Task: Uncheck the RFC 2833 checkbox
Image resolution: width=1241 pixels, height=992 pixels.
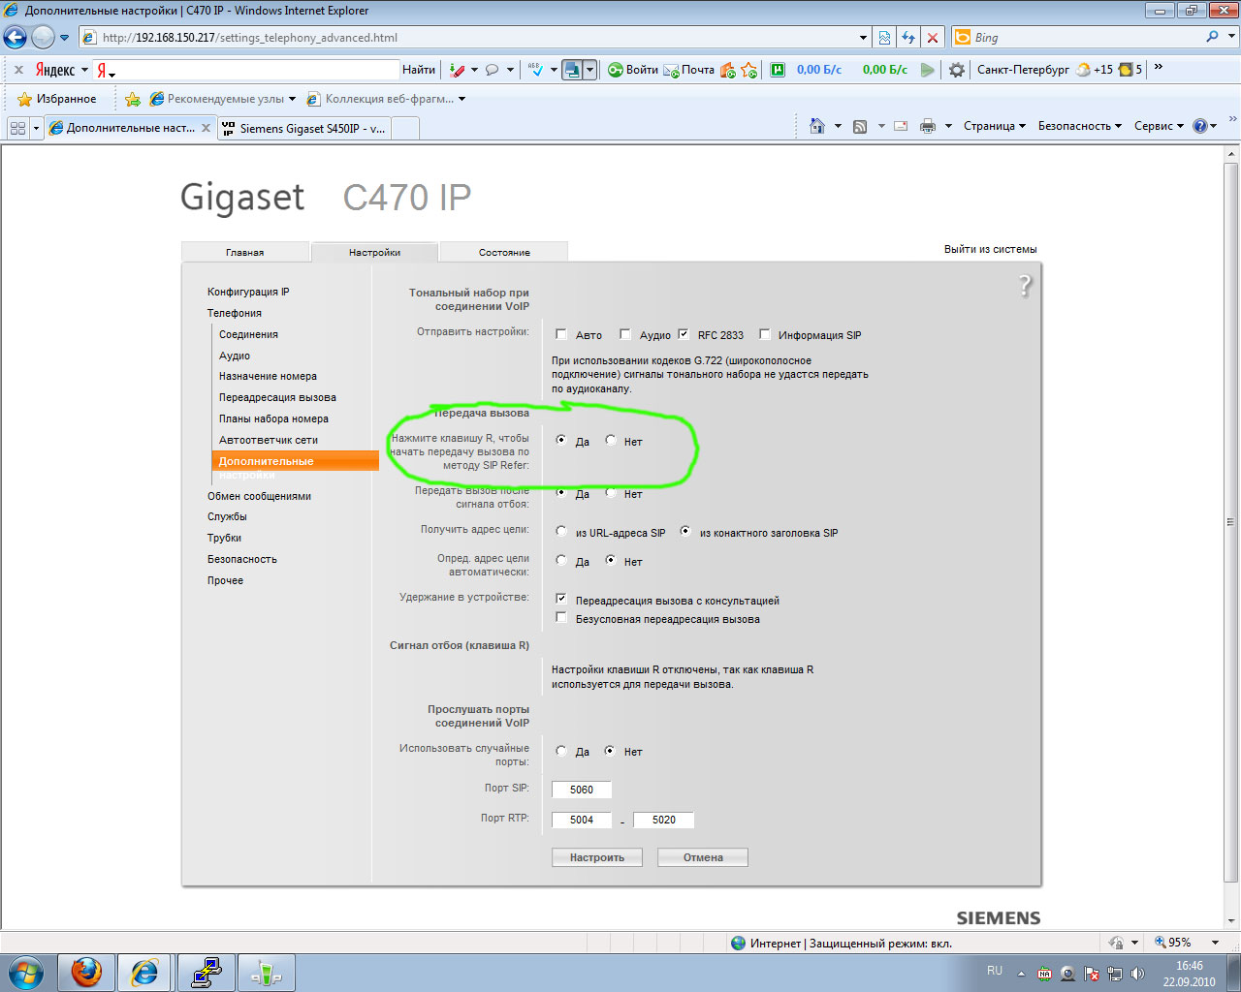Action: tap(684, 334)
